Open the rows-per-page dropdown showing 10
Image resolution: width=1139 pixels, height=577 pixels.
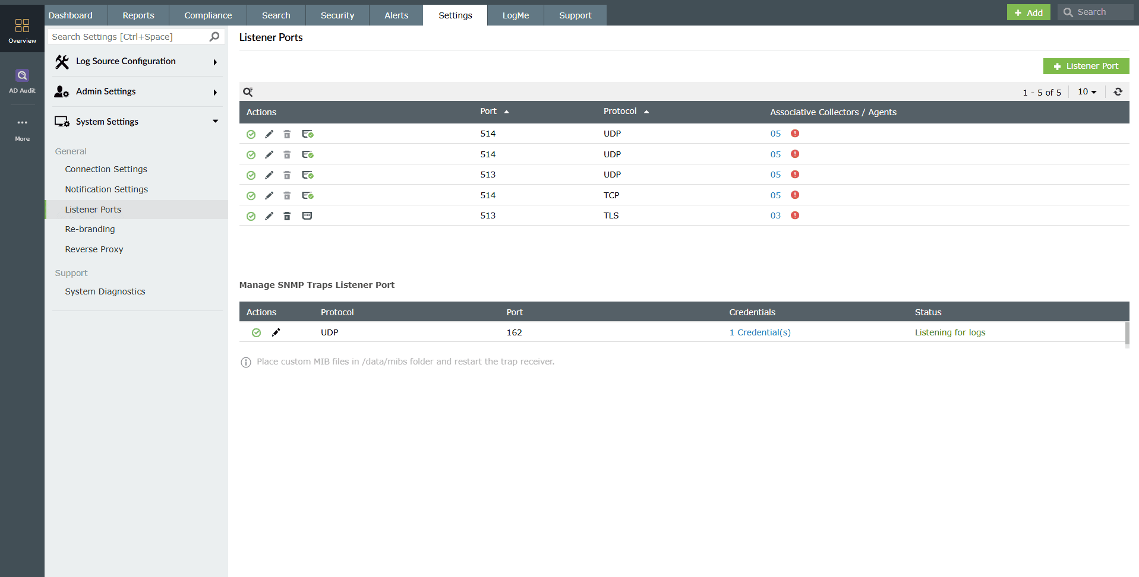tap(1086, 92)
